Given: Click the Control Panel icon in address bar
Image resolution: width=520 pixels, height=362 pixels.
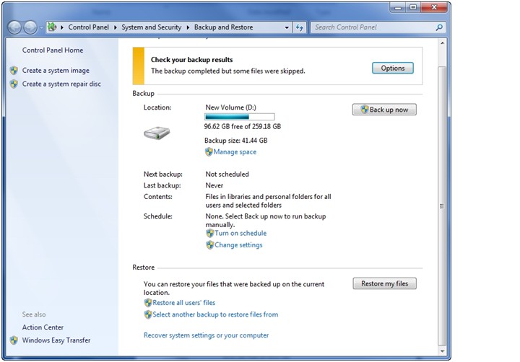Looking at the screenshot, I should [52, 27].
